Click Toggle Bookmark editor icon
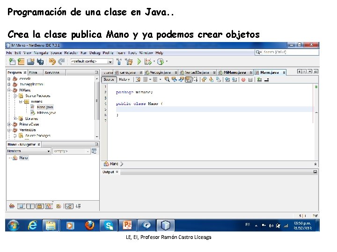The width and height of the screenshot is (337, 252). (x=218, y=80)
